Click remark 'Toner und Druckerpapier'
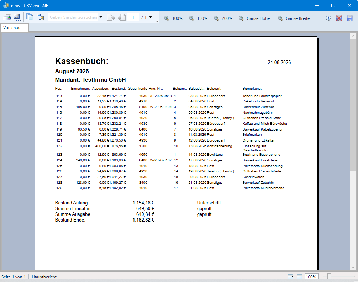This screenshot has width=358, height=282. coord(262,96)
